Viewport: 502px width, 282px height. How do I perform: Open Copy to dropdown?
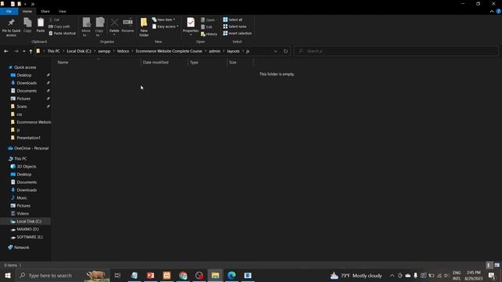click(x=100, y=27)
